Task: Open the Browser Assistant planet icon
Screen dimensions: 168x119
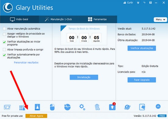Action: click(127, 107)
